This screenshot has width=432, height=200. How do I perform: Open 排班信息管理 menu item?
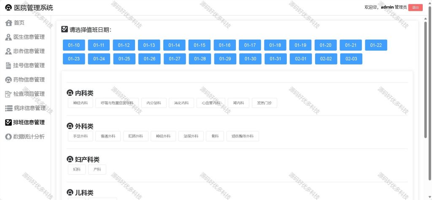[25, 122]
